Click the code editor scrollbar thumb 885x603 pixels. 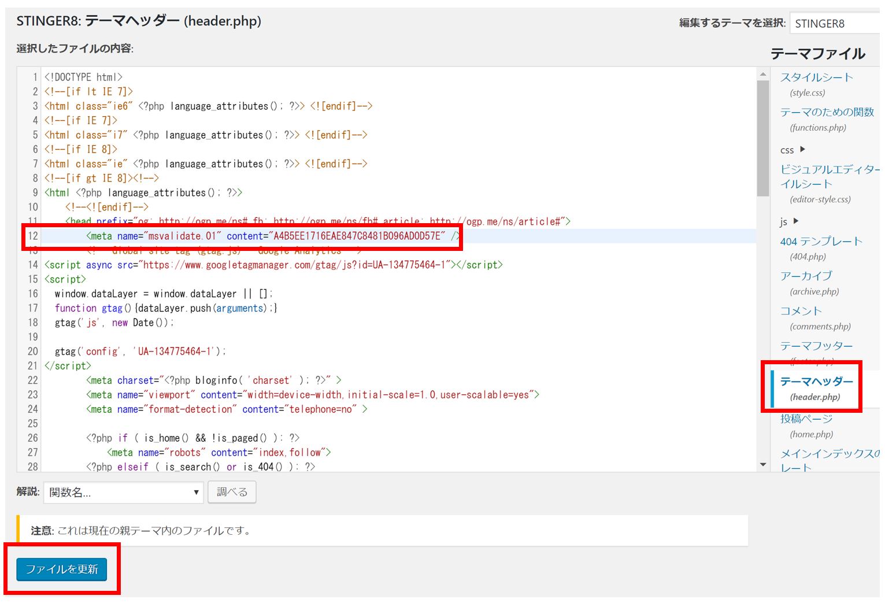point(763,138)
